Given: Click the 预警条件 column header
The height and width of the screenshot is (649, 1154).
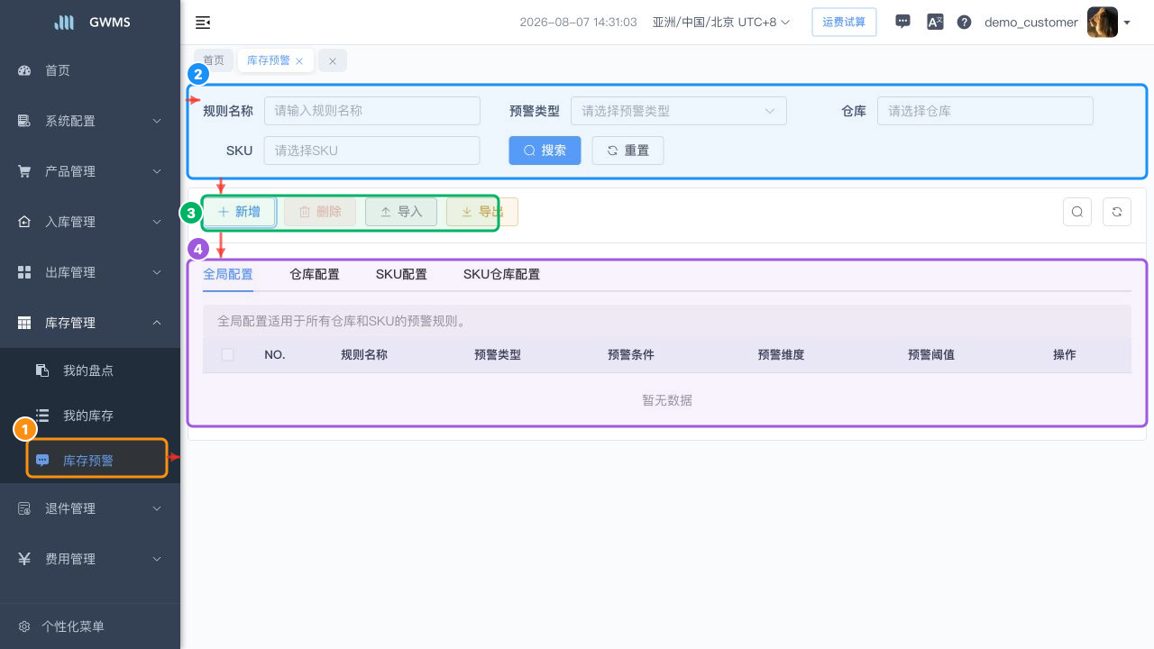Looking at the screenshot, I should (631, 354).
